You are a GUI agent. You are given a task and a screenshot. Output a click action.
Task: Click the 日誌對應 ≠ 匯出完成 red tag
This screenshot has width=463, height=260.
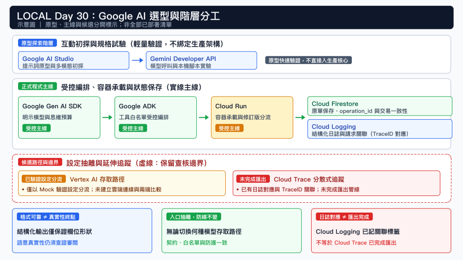point(344,217)
